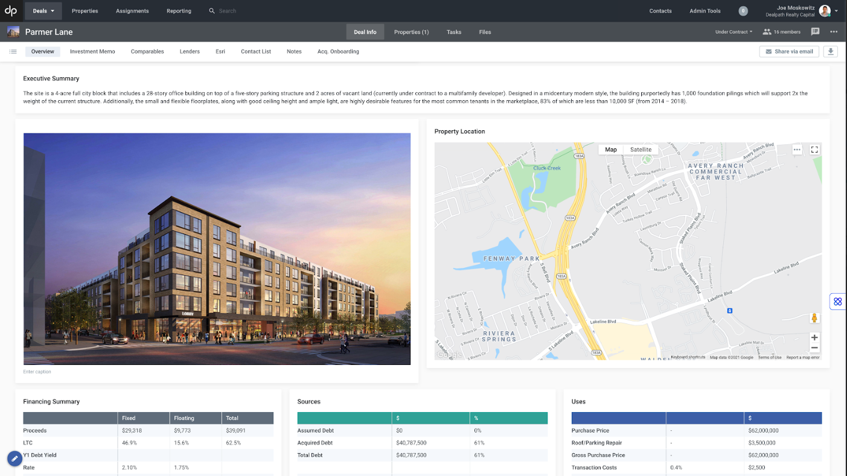847x476 pixels.
Task: Click the blue widget icon on right edge
Action: (x=837, y=301)
